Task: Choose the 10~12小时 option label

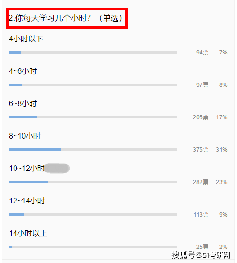Action: [x=27, y=168]
